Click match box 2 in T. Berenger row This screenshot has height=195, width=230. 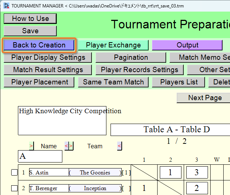[x=197, y=188]
